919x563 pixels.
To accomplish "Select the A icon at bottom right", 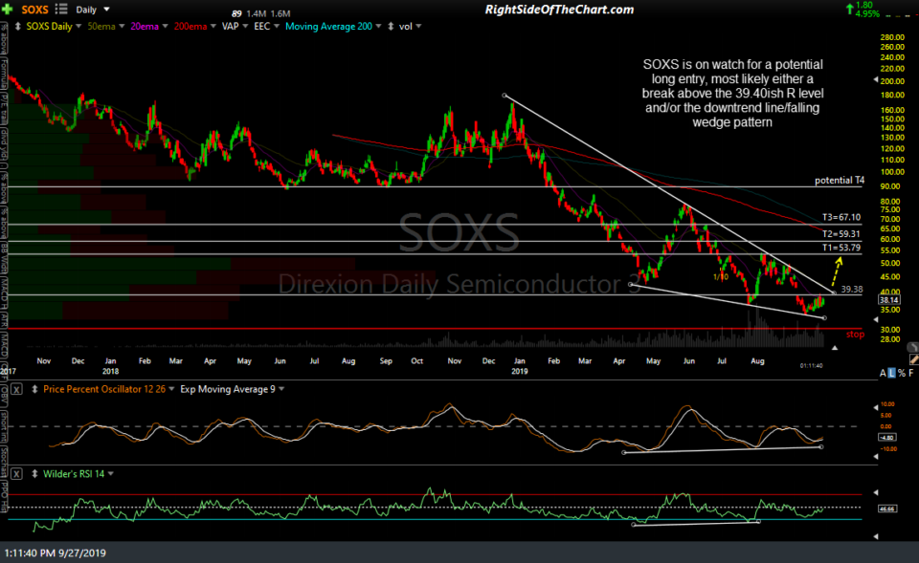I will tap(883, 373).
